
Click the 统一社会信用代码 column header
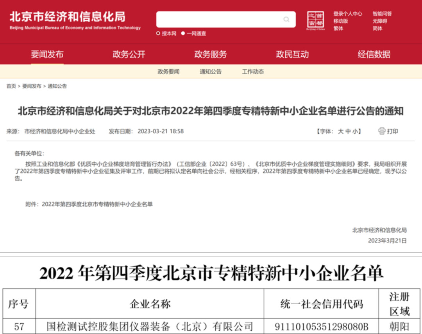[x=322, y=304]
